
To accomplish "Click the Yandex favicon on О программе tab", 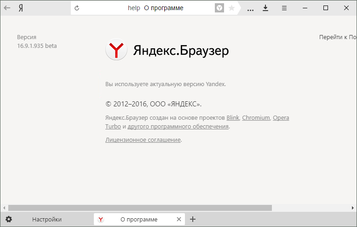I will point(101,220).
